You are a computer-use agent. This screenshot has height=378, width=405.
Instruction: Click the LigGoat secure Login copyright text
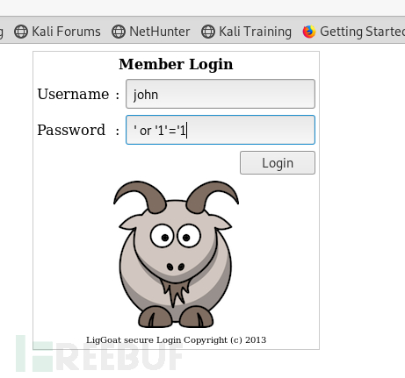click(x=176, y=340)
